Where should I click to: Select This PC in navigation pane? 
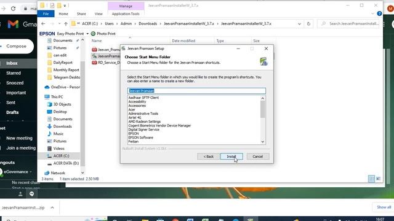(x=54, y=97)
